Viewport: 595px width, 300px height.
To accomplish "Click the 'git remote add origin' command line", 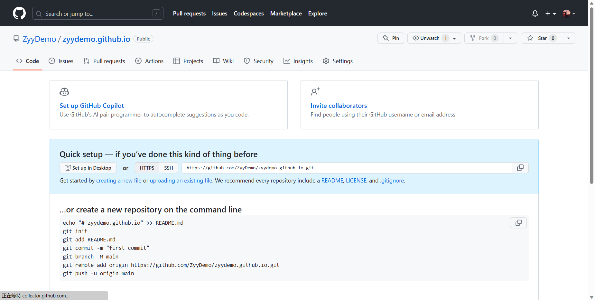I will click(x=171, y=265).
